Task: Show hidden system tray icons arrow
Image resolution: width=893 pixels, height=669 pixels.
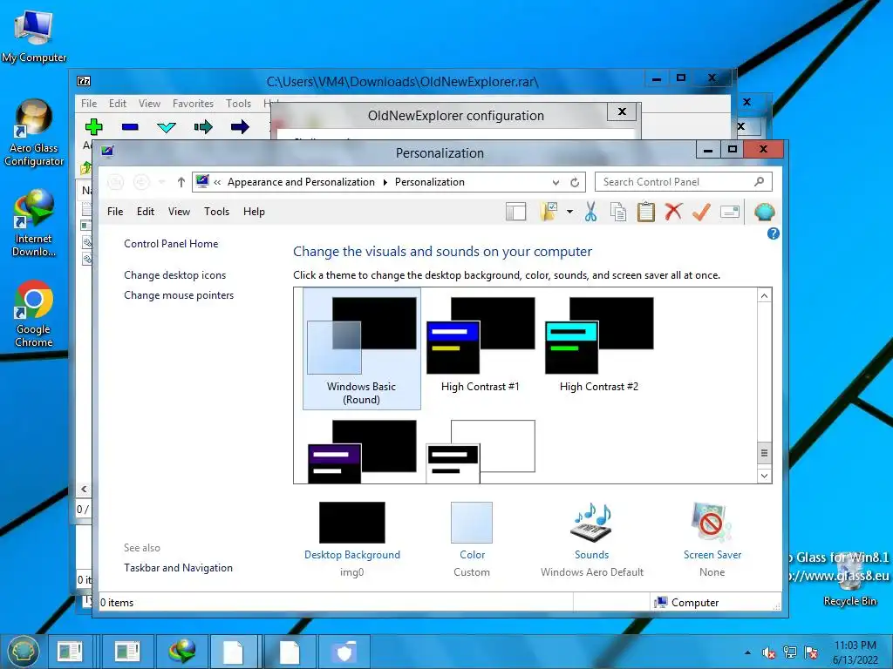Action: [747, 652]
